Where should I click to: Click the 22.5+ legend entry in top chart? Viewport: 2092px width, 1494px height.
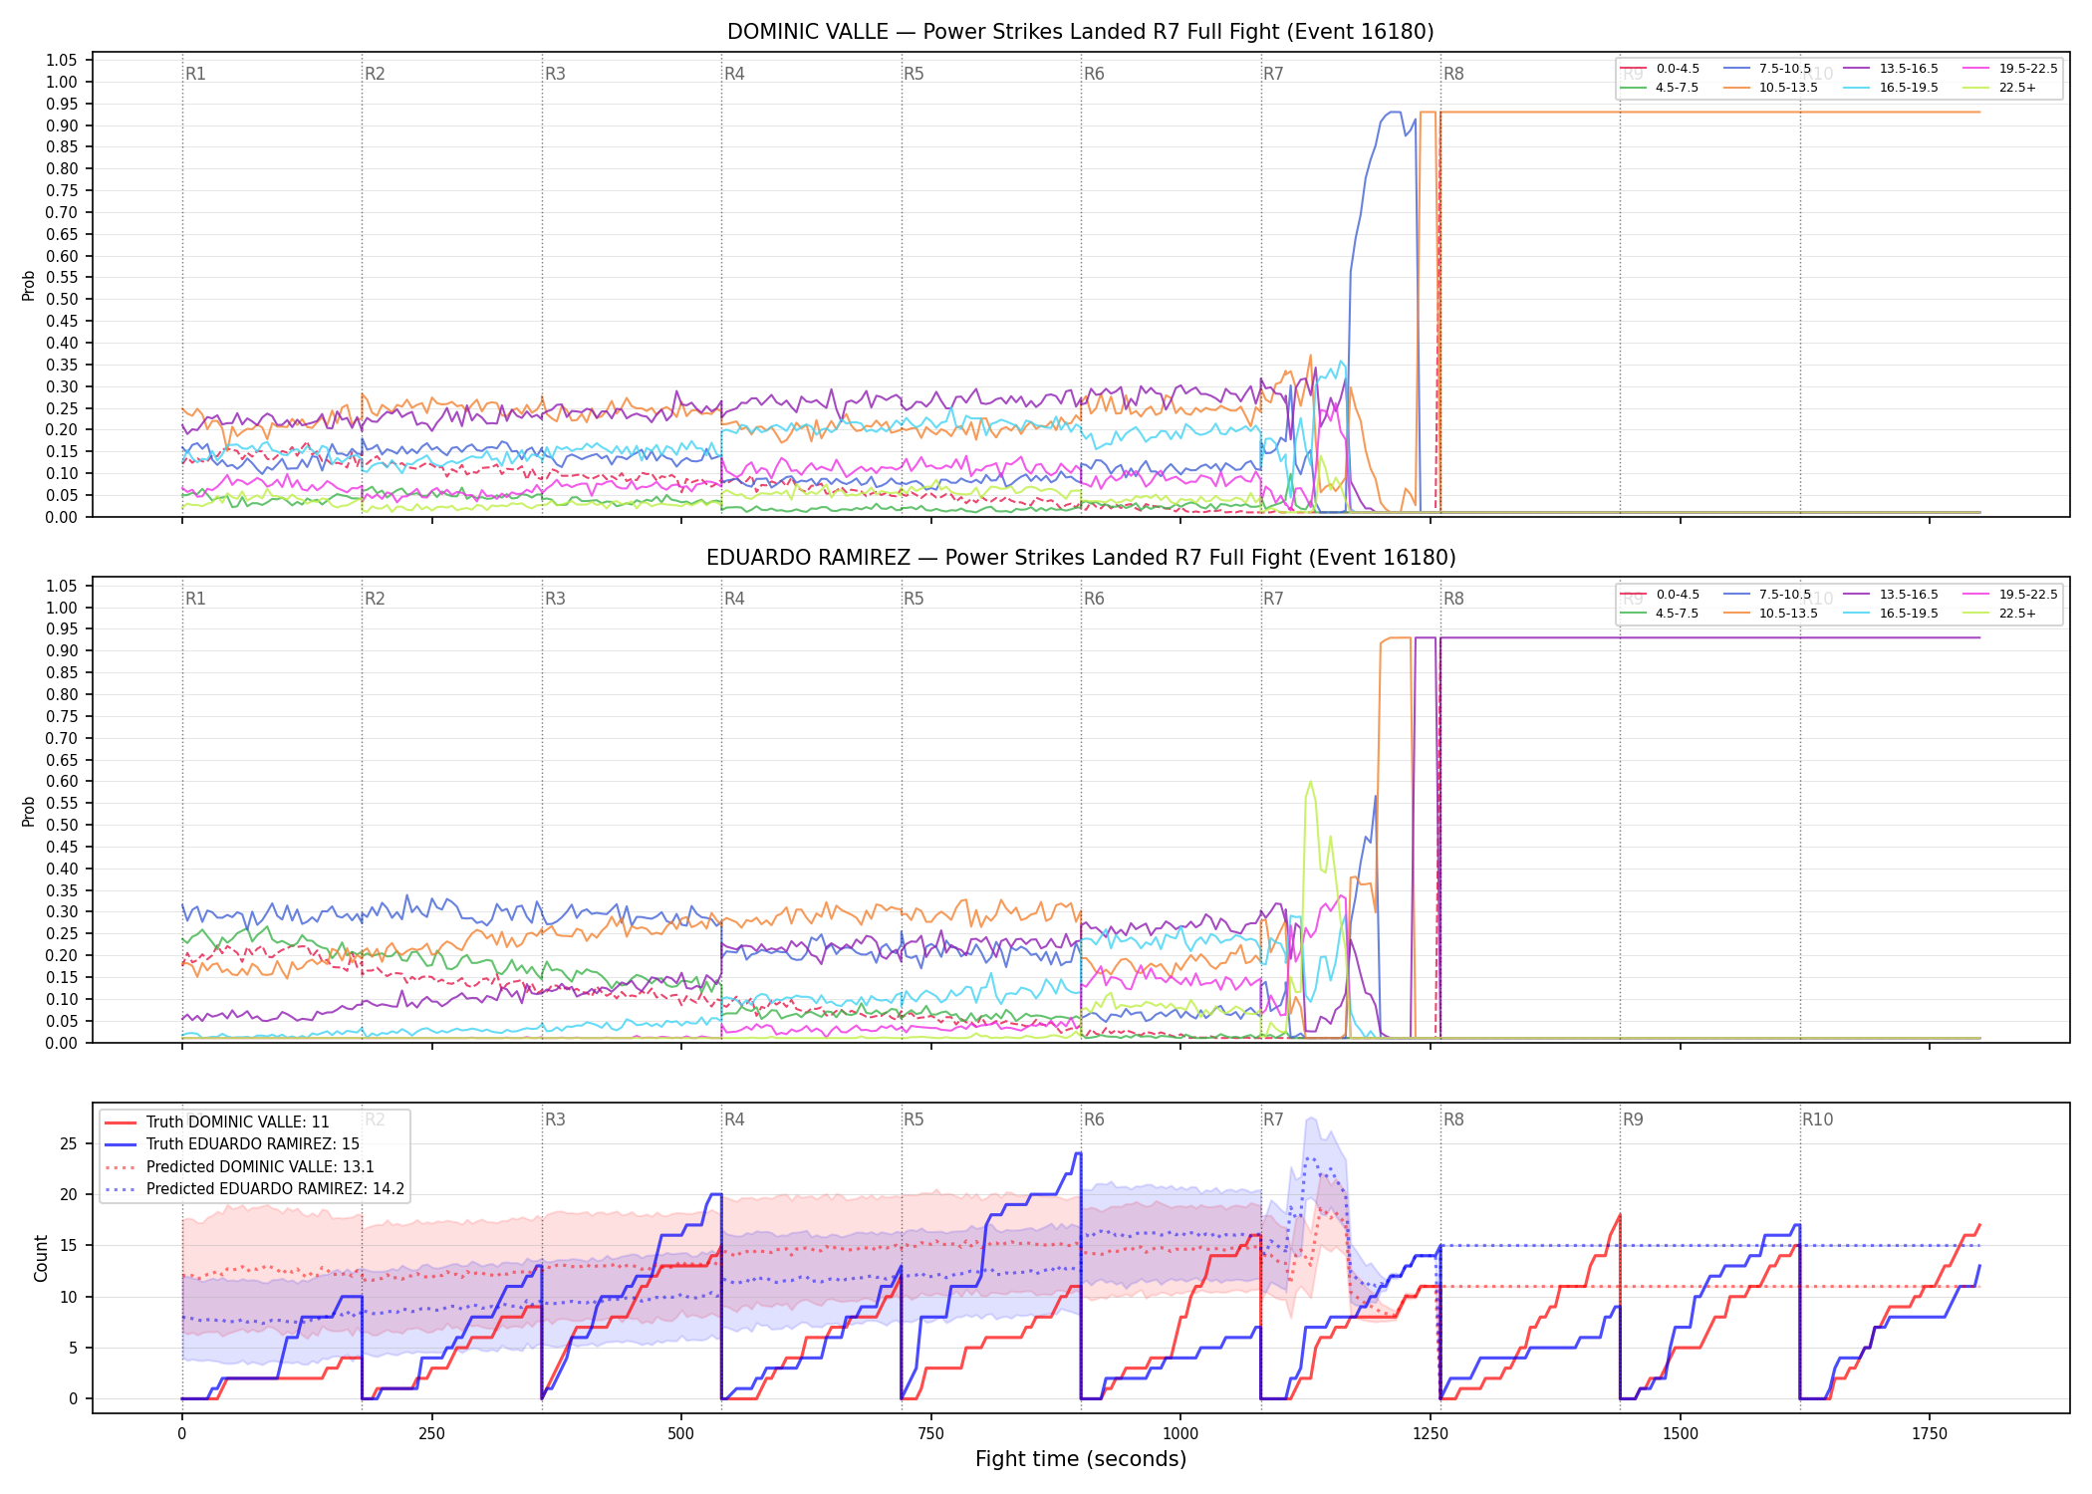tap(1999, 88)
